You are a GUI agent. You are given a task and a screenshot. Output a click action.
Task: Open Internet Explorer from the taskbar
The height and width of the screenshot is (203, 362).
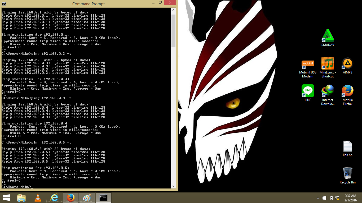[54, 198]
